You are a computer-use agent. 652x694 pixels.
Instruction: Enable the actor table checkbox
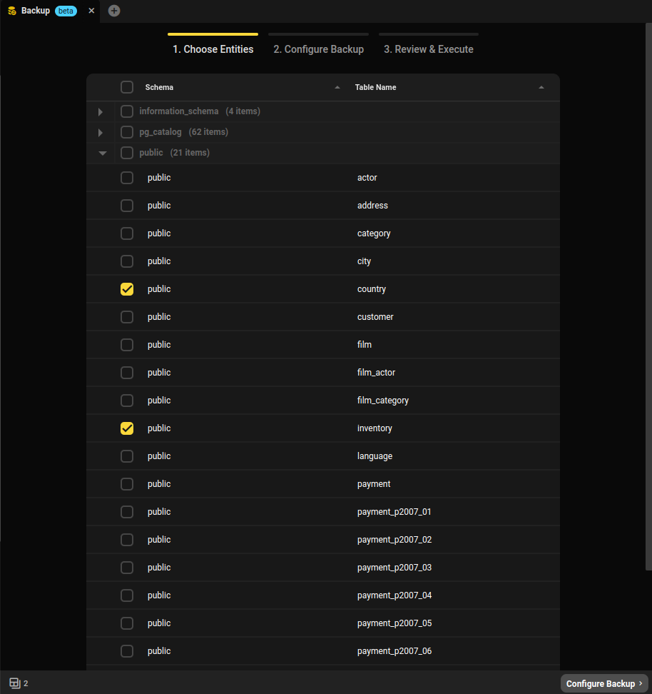pos(126,177)
